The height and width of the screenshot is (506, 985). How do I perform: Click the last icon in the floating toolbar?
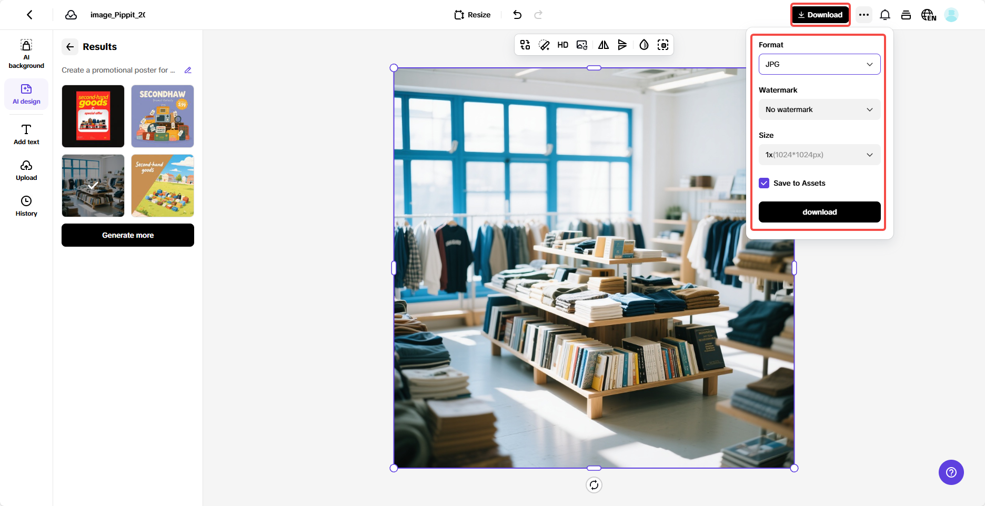[x=663, y=45]
